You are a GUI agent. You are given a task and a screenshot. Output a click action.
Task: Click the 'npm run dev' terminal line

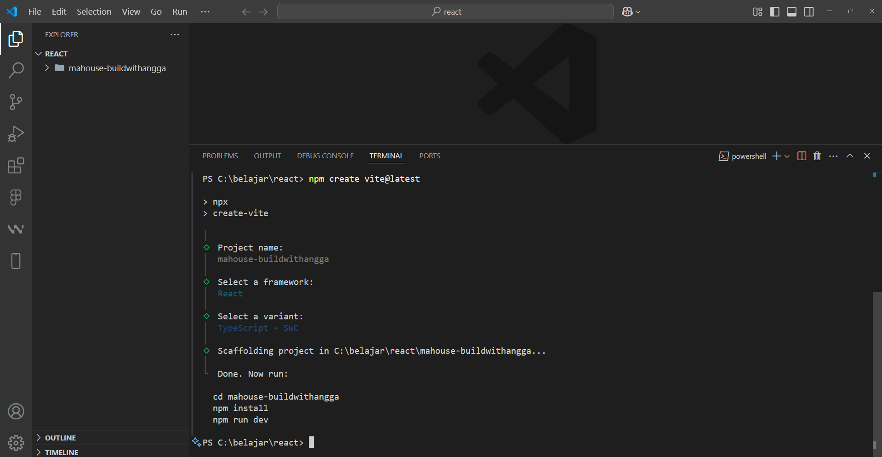[x=240, y=419]
